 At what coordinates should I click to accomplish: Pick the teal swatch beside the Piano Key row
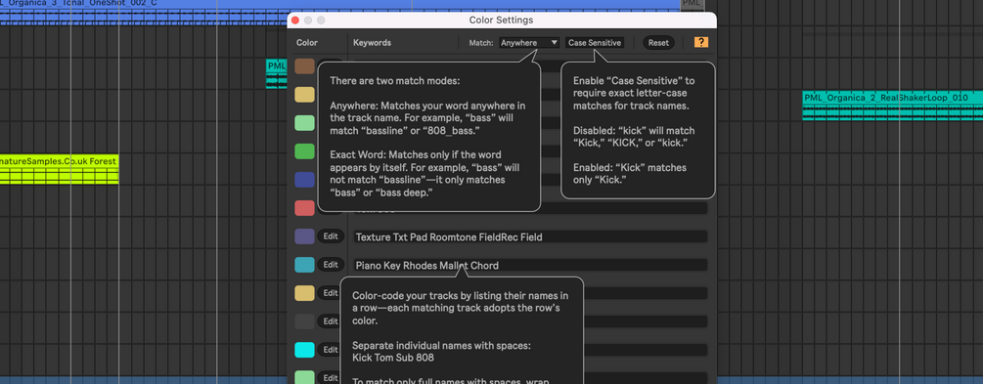(x=304, y=265)
